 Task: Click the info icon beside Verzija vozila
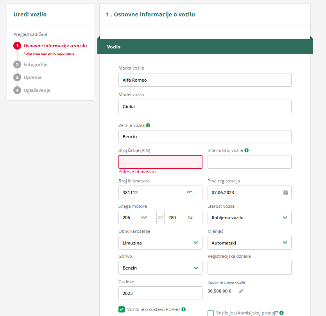click(148, 126)
